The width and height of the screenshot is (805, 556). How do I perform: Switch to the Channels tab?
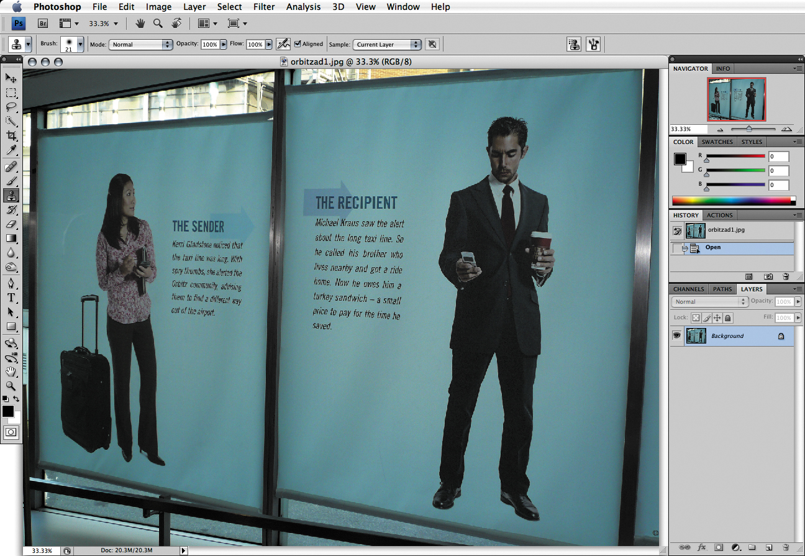[689, 289]
